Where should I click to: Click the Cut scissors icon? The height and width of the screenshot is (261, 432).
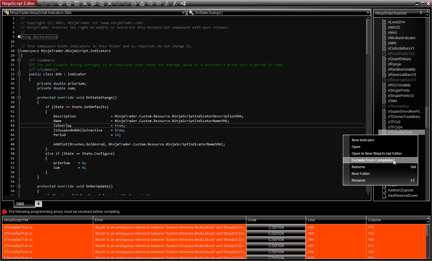click(x=85, y=4)
